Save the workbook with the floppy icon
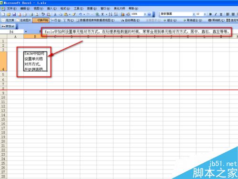 tap(14, 14)
